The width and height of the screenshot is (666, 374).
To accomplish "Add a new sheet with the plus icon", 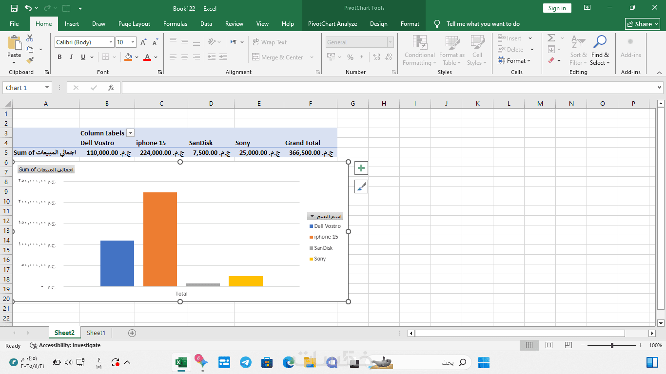I will point(132,333).
